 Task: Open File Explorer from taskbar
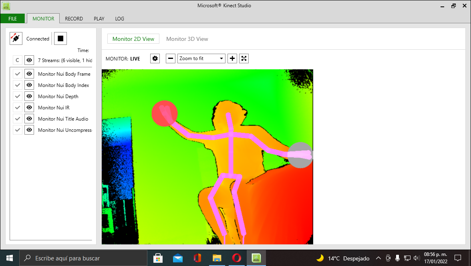[x=217, y=258]
